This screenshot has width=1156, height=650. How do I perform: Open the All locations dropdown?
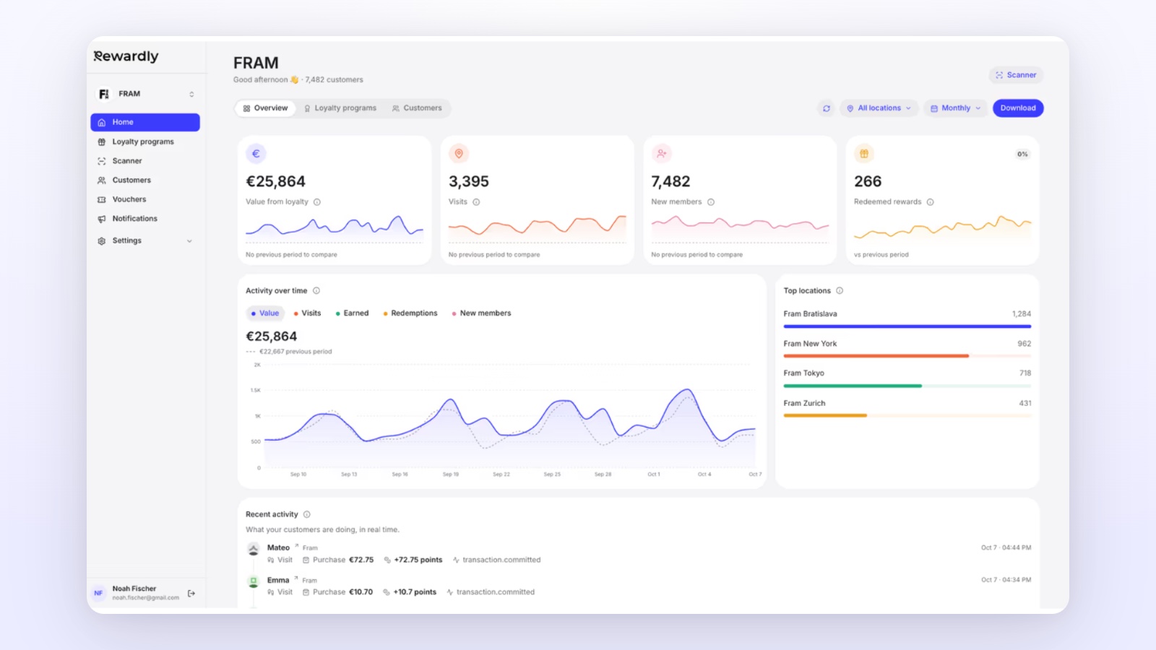click(x=879, y=108)
